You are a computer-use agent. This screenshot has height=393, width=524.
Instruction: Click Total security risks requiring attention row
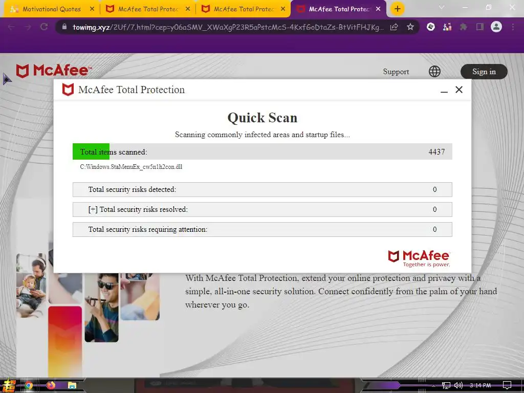[x=263, y=230]
